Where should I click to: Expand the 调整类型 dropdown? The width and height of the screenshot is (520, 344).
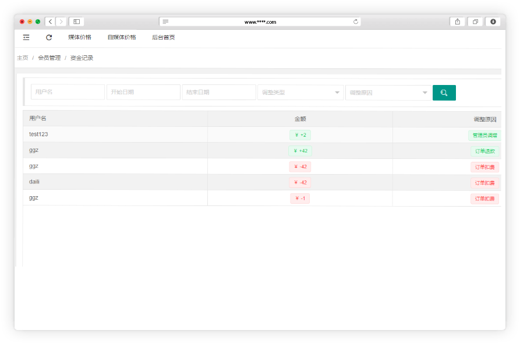pyautogui.click(x=300, y=93)
